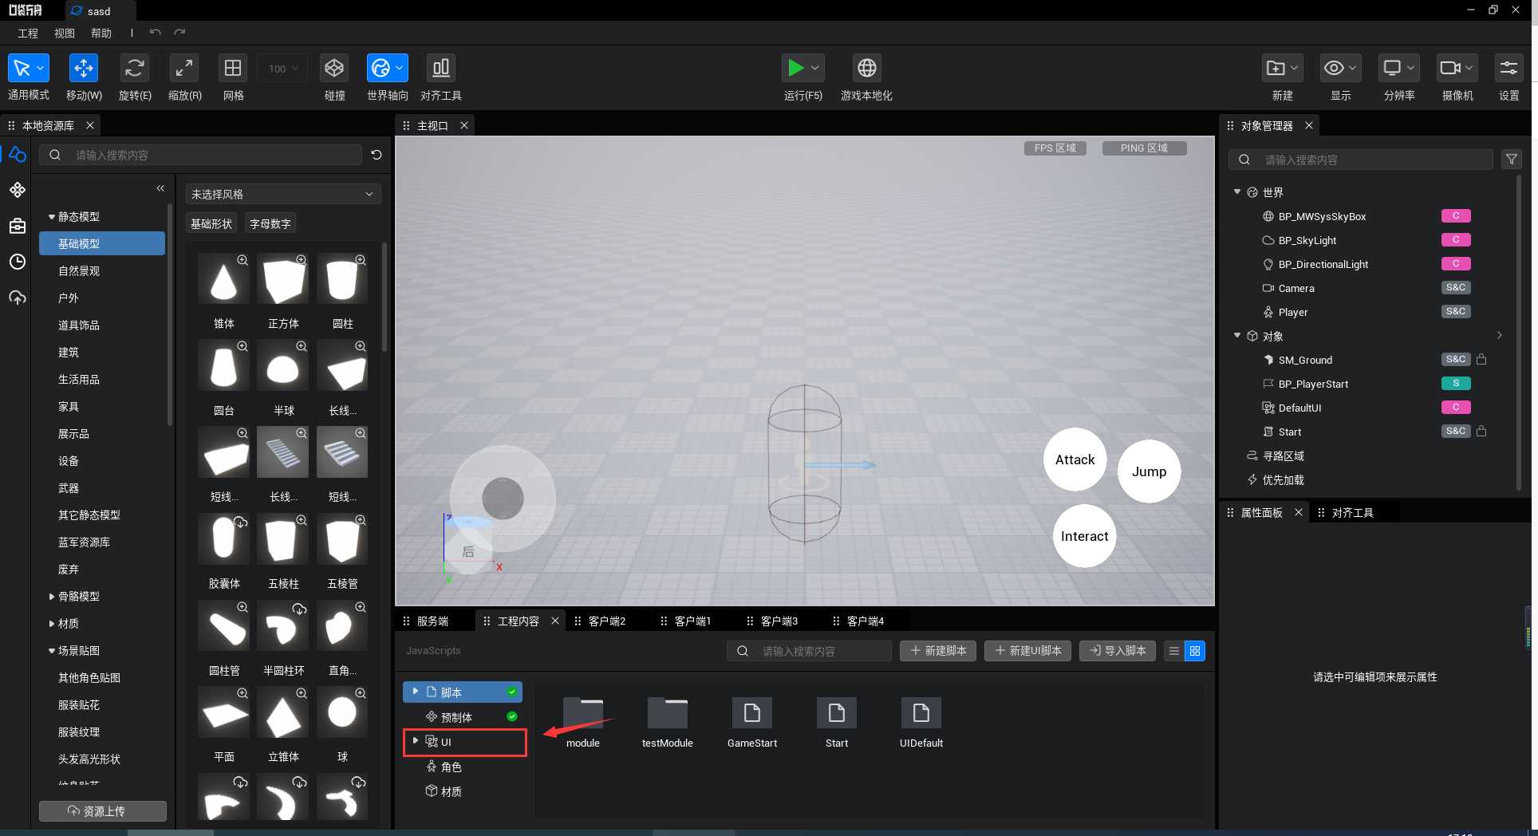Open the 帮助 menu
The image size is (1538, 836).
pyautogui.click(x=101, y=33)
